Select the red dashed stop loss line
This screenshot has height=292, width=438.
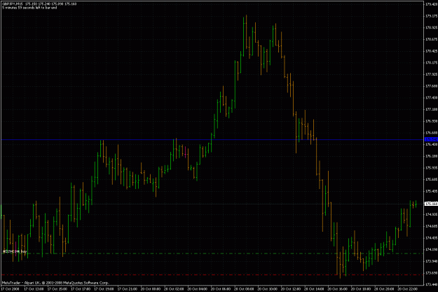click(x=212, y=275)
